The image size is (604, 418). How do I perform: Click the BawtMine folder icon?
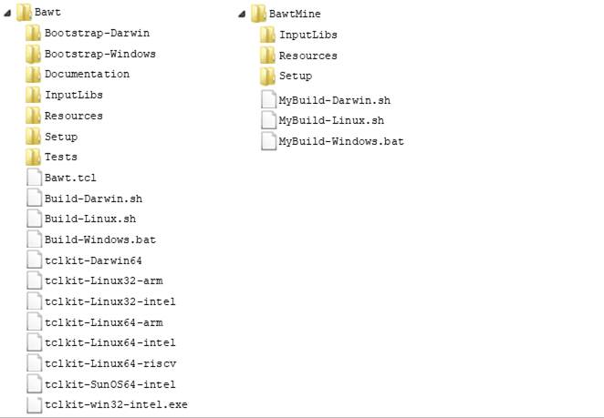(x=258, y=14)
